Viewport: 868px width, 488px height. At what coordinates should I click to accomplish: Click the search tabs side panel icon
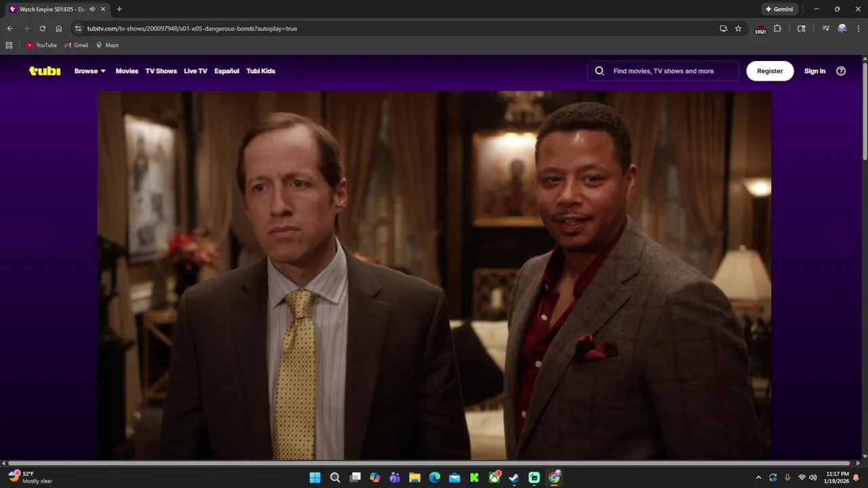click(x=802, y=28)
